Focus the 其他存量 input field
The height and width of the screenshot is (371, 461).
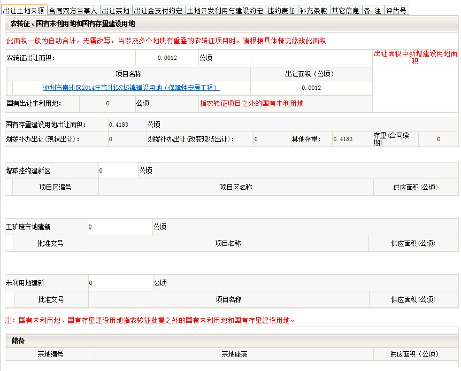click(351, 139)
